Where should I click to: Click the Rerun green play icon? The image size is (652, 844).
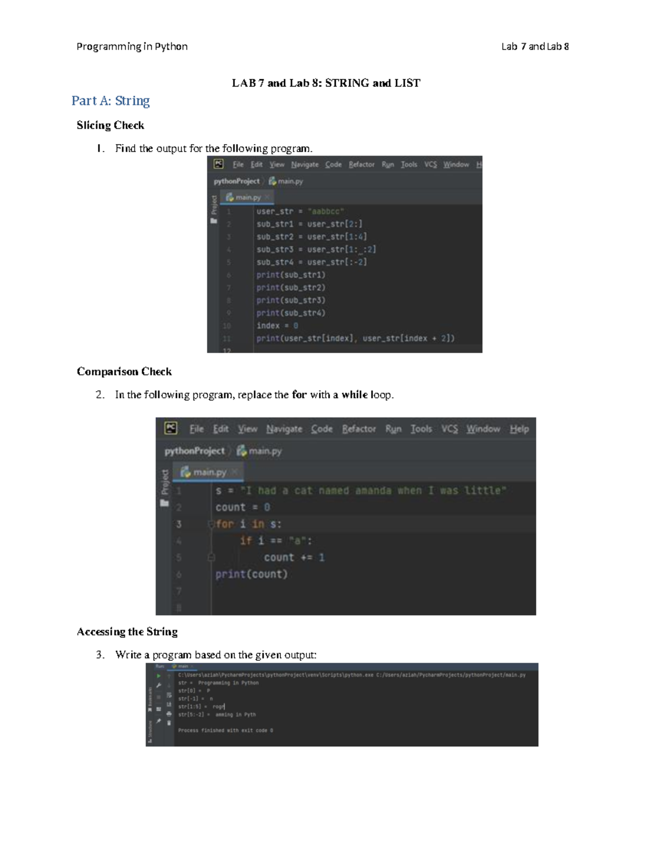click(x=159, y=676)
